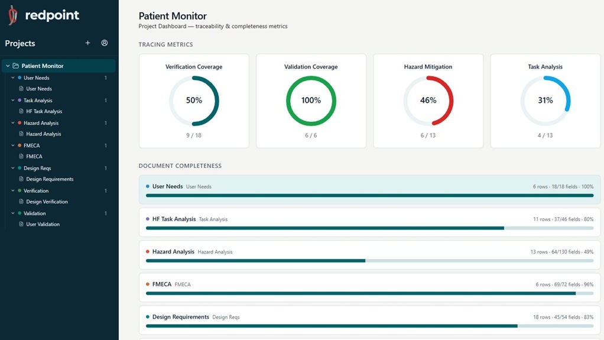Screen dimensions: 604x340
Task: Click the 'DOCUMENT COMPLETENESS' section heading
Action: pyautogui.click(x=180, y=166)
